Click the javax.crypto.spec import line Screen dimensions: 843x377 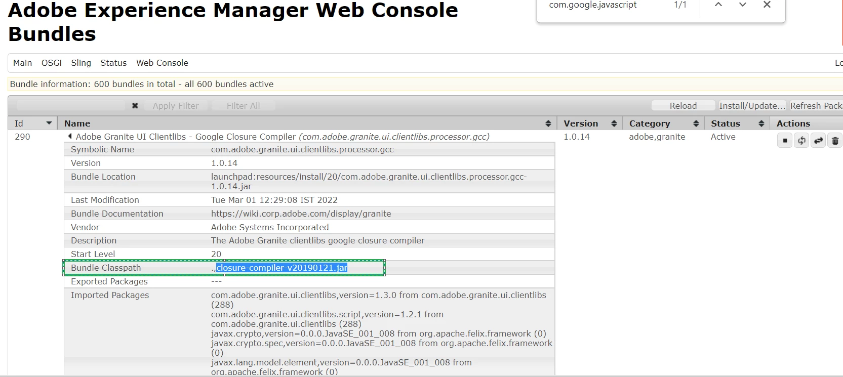pyautogui.click(x=382, y=348)
